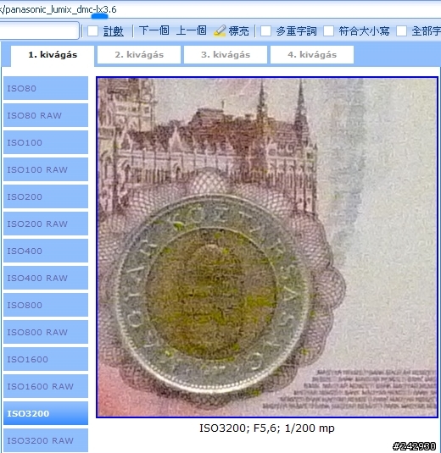Switch to the 1. kivágás tab
This screenshot has width=441, height=453.
click(x=53, y=55)
